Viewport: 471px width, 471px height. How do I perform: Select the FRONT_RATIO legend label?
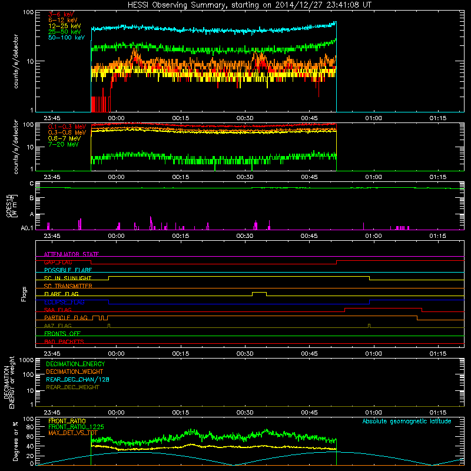point(67,421)
